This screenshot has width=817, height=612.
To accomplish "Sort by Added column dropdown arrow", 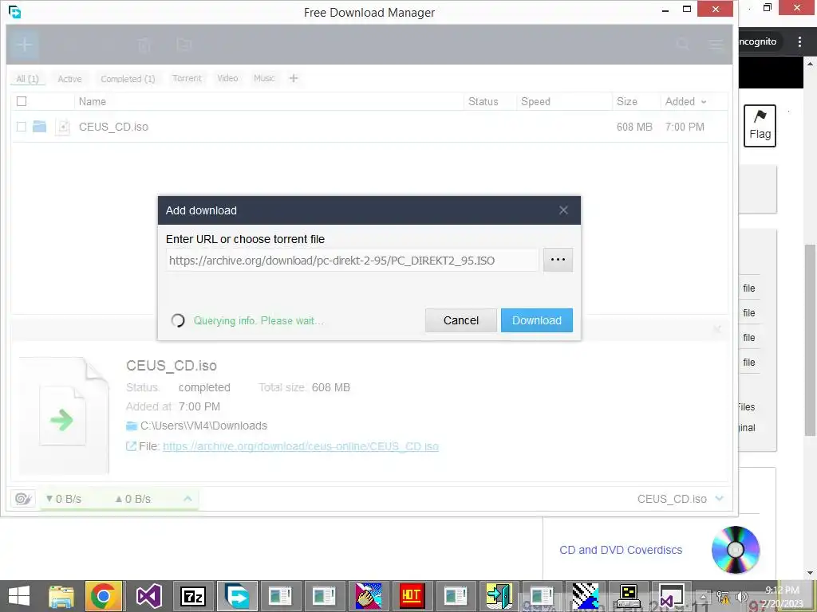I will [x=704, y=102].
